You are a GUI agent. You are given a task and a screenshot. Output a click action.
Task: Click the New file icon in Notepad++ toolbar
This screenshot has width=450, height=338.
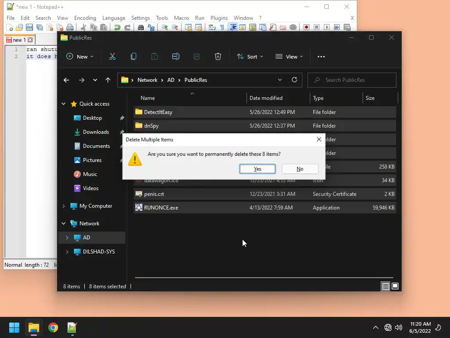click(x=10, y=27)
